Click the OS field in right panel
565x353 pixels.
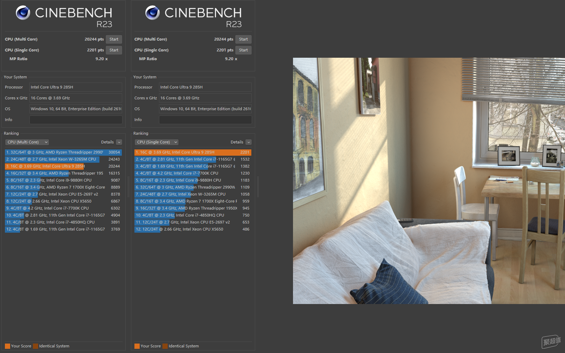pos(205,109)
